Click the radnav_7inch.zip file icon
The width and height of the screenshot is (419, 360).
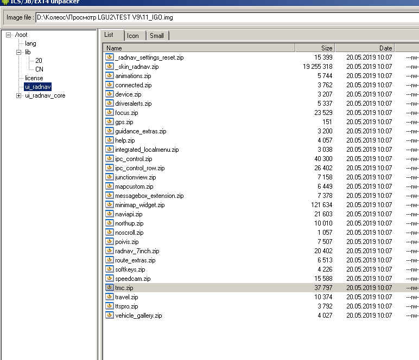click(109, 250)
